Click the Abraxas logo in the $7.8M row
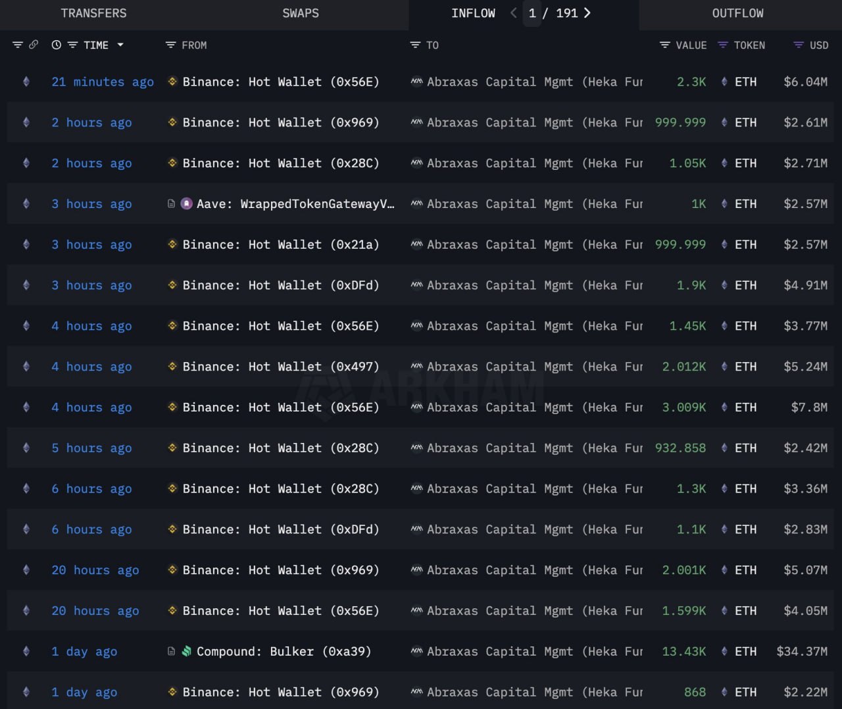The height and width of the screenshot is (709, 842). (416, 407)
